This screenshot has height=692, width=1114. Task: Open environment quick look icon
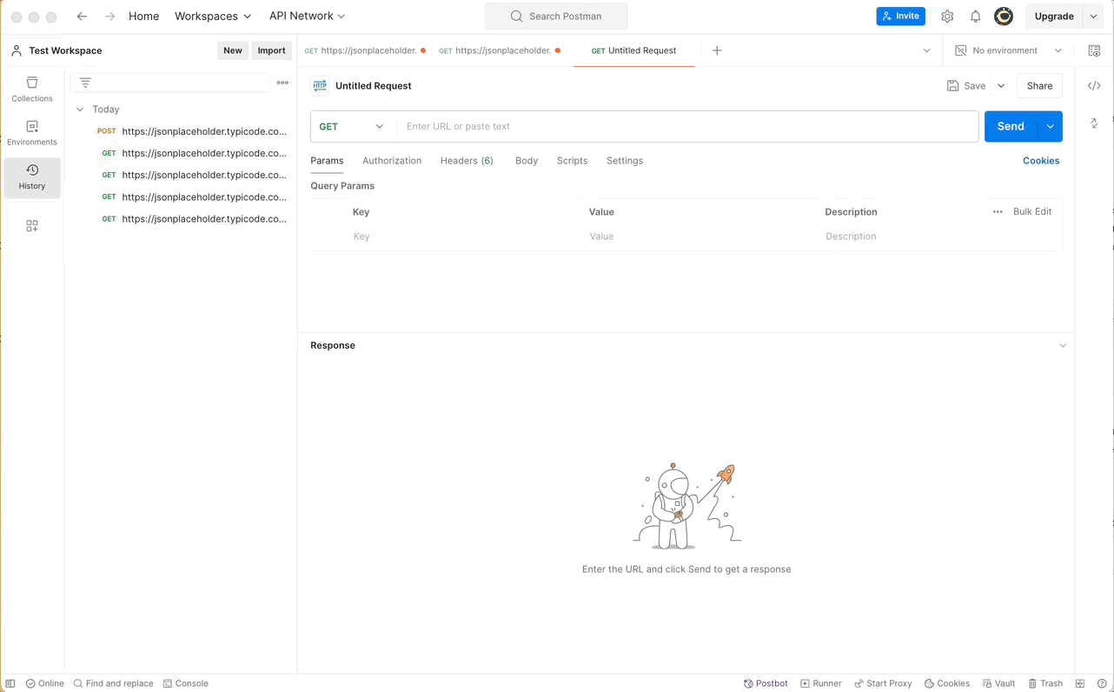tap(1094, 50)
